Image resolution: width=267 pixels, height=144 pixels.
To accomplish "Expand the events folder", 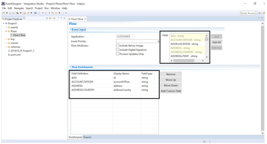I will [6, 27].
